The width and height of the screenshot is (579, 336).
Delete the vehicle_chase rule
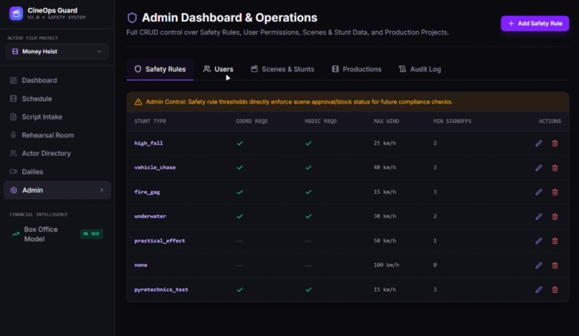[x=555, y=168]
